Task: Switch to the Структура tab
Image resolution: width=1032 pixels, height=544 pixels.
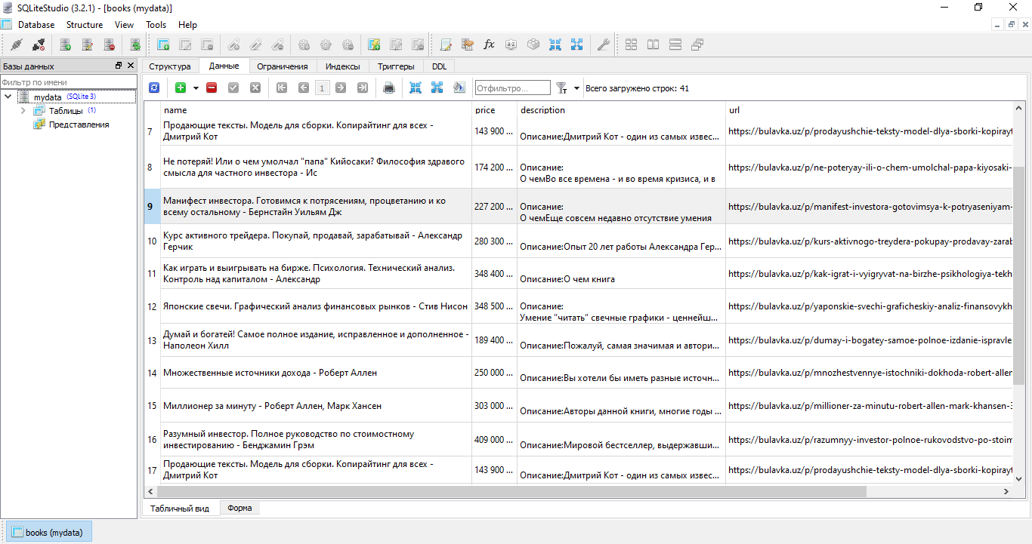Action: pyautogui.click(x=170, y=66)
